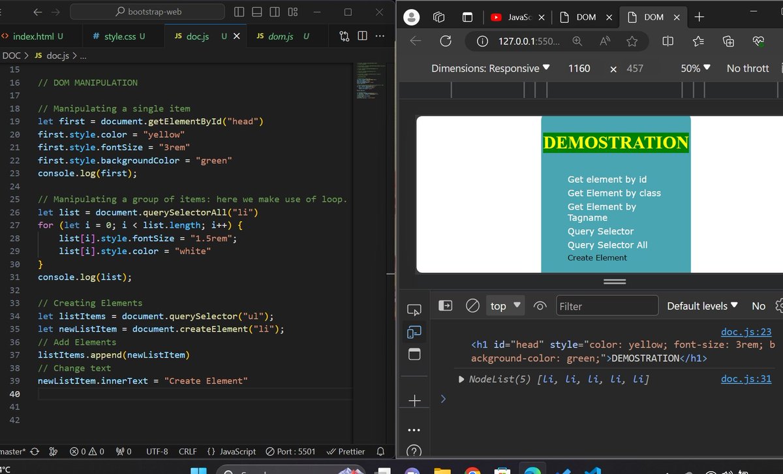Click the 127.0.0.1 address bar
Image resolution: width=783 pixels, height=474 pixels.
[529, 41]
